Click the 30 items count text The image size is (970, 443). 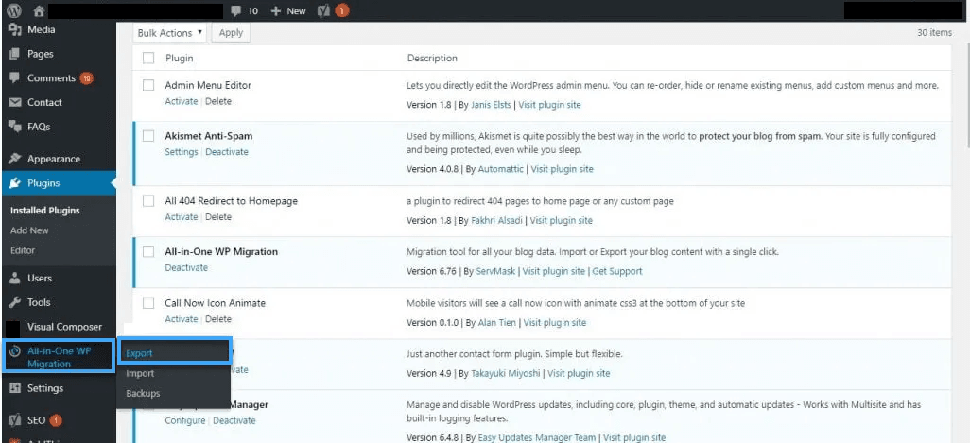tap(935, 33)
